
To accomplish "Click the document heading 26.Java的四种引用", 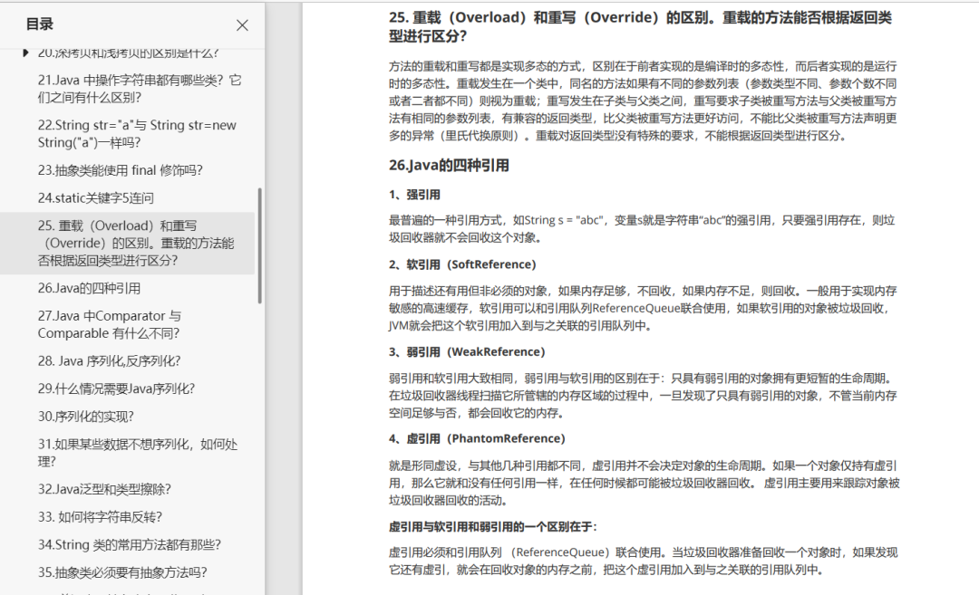I will pyautogui.click(x=449, y=165).
